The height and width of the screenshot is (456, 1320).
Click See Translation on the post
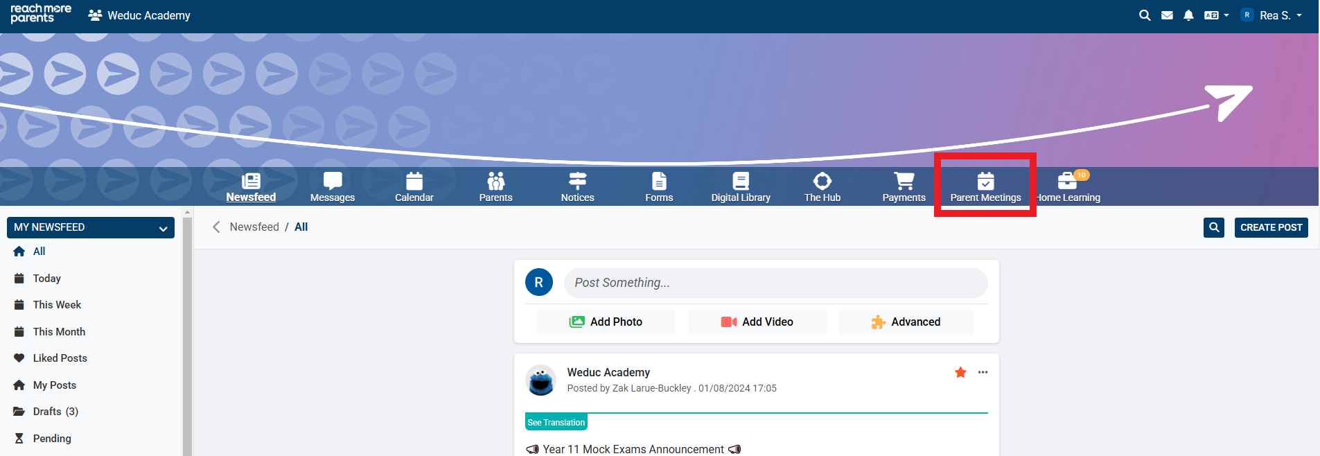(556, 423)
